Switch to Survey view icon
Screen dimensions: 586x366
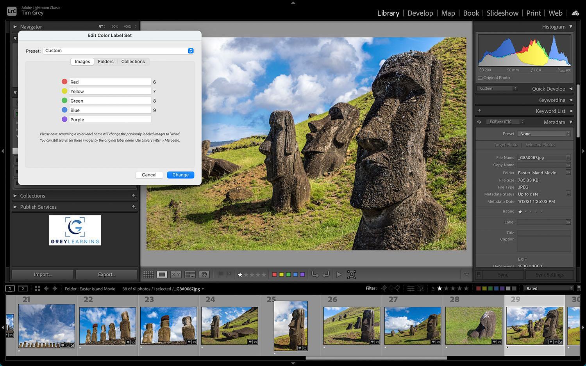pos(190,275)
